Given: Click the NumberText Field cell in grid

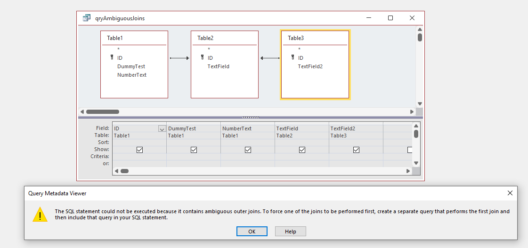Looking at the screenshot, I should pyautogui.click(x=248, y=128).
